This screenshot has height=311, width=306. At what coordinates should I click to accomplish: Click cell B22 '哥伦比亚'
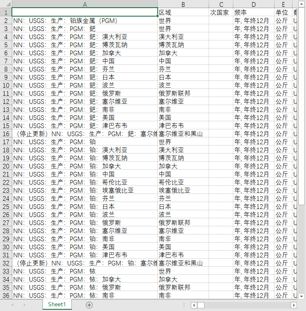coord(183,182)
